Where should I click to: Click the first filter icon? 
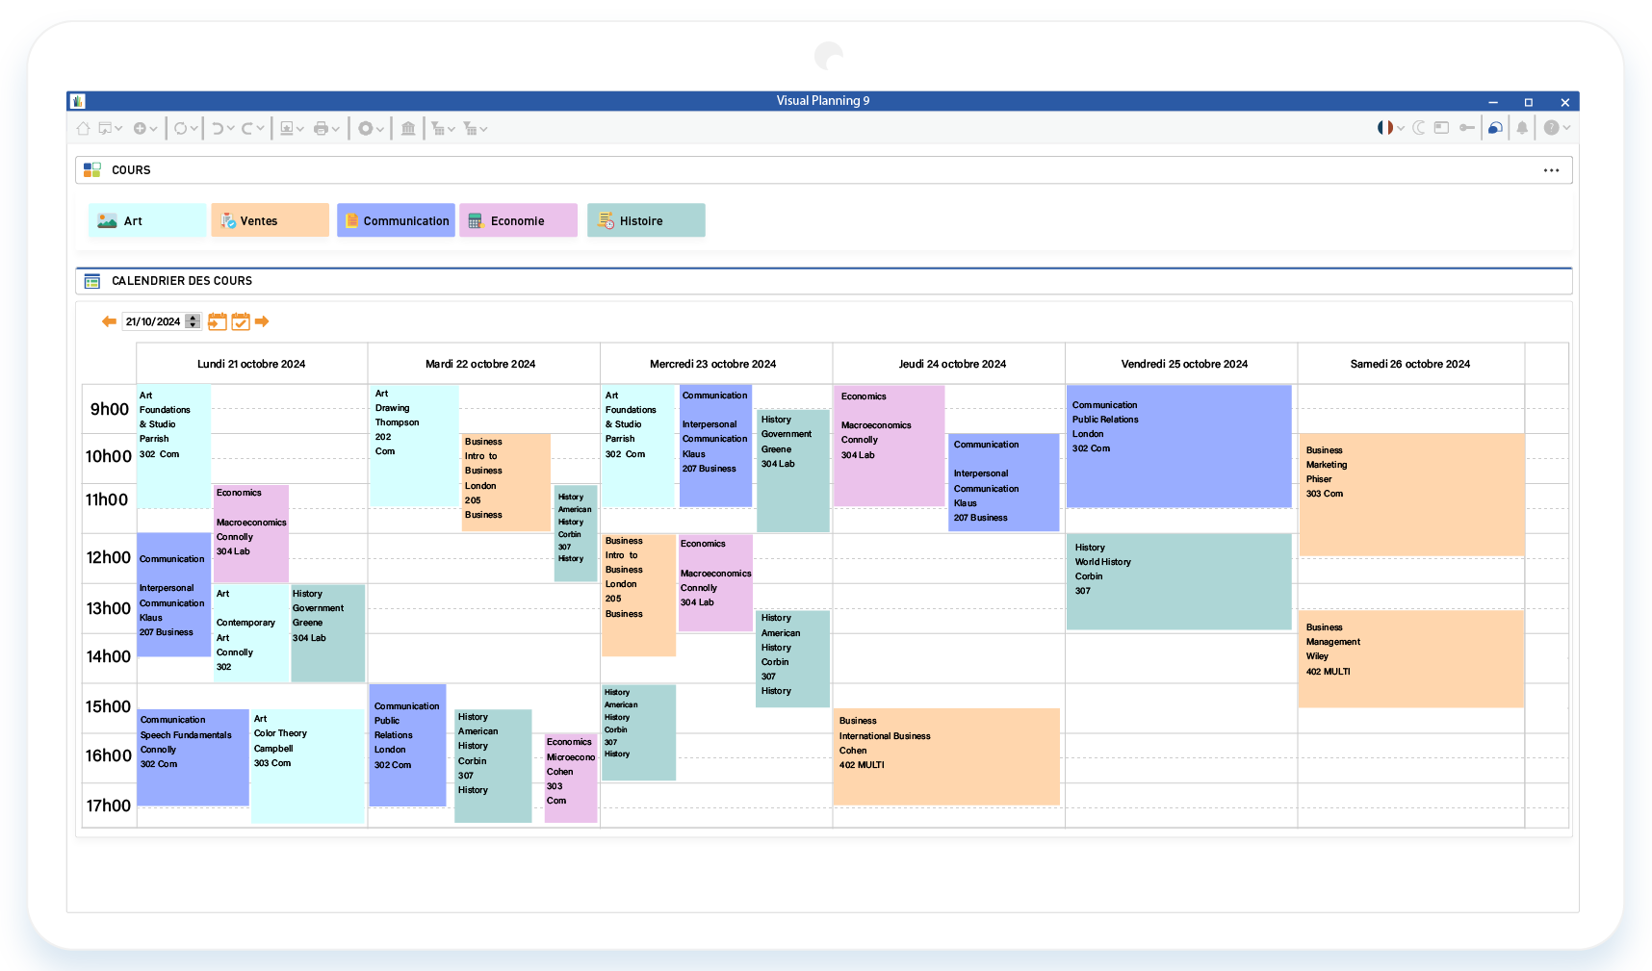point(437,128)
